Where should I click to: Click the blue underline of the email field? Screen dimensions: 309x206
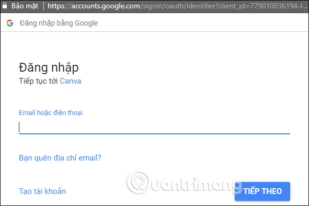pyautogui.click(x=154, y=134)
